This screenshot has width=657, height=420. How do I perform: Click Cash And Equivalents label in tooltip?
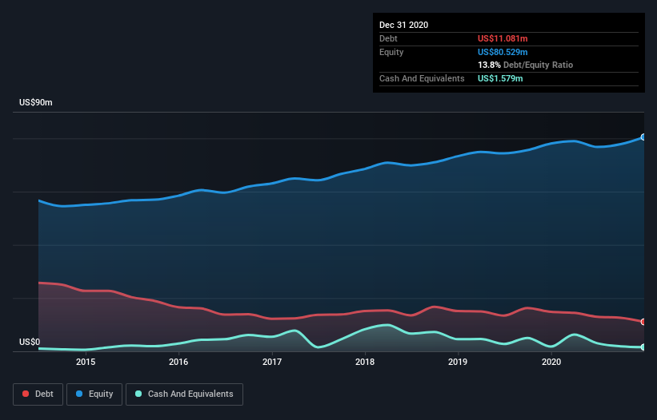click(422, 78)
